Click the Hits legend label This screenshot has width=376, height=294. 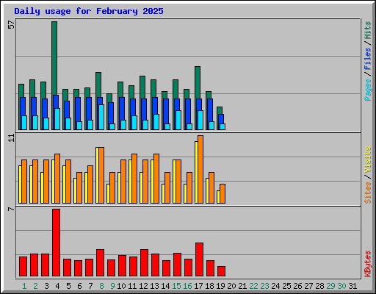click(x=367, y=30)
